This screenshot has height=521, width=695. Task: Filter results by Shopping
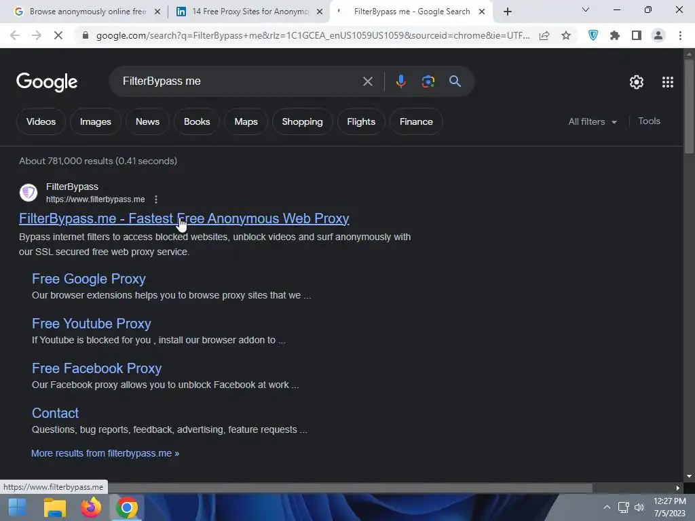pyautogui.click(x=302, y=122)
